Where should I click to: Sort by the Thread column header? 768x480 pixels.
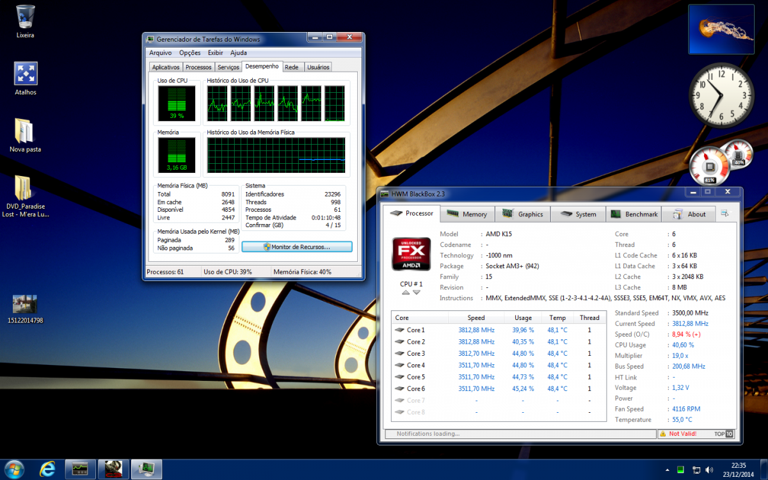click(x=589, y=318)
